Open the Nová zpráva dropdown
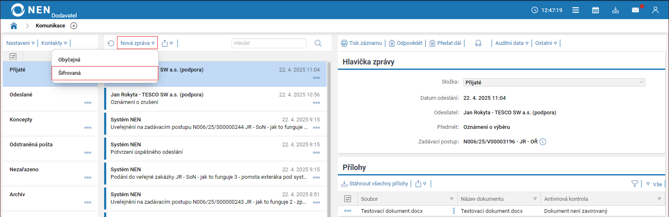 coord(137,43)
